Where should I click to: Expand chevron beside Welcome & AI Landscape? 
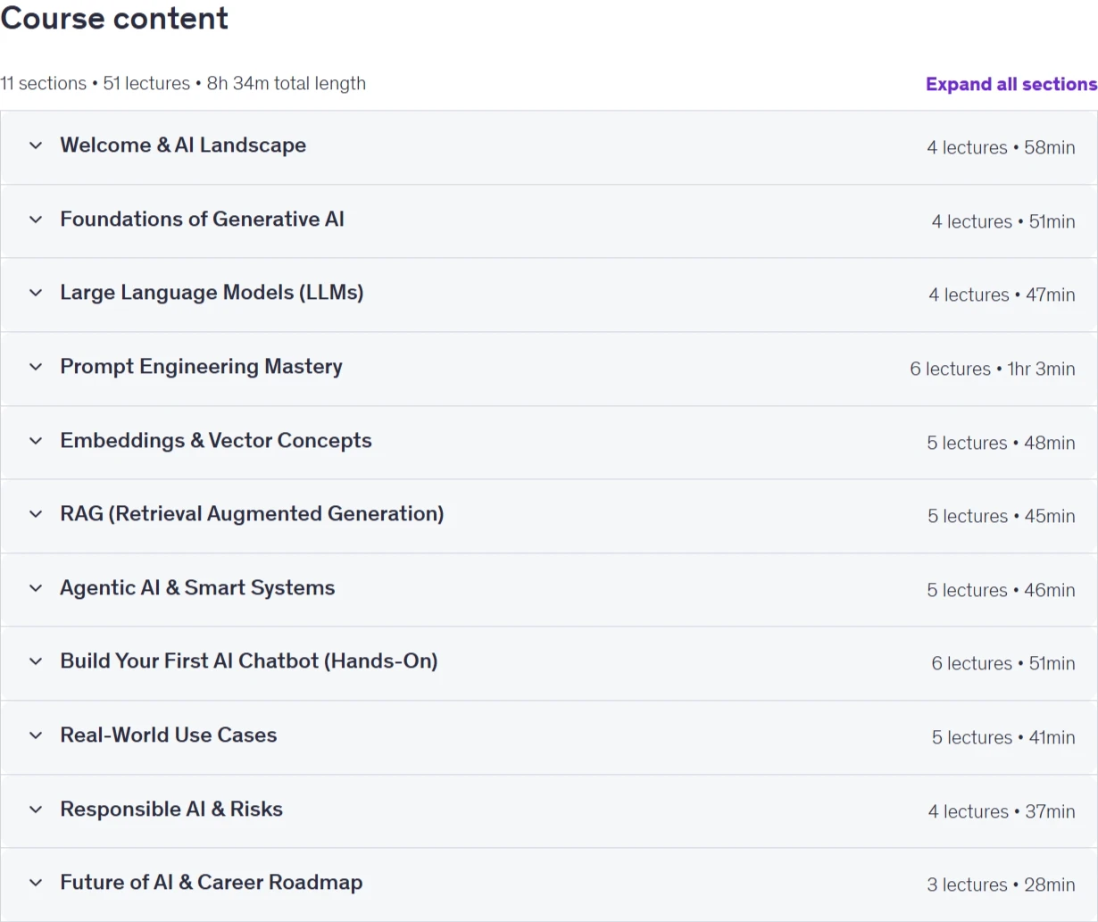coord(36,145)
